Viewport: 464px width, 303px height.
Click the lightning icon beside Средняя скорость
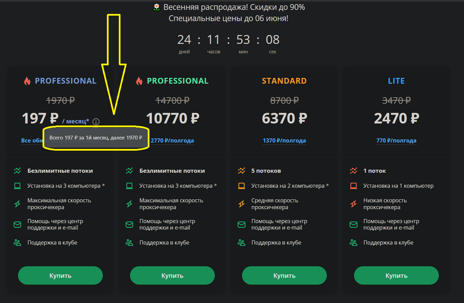tap(241, 204)
